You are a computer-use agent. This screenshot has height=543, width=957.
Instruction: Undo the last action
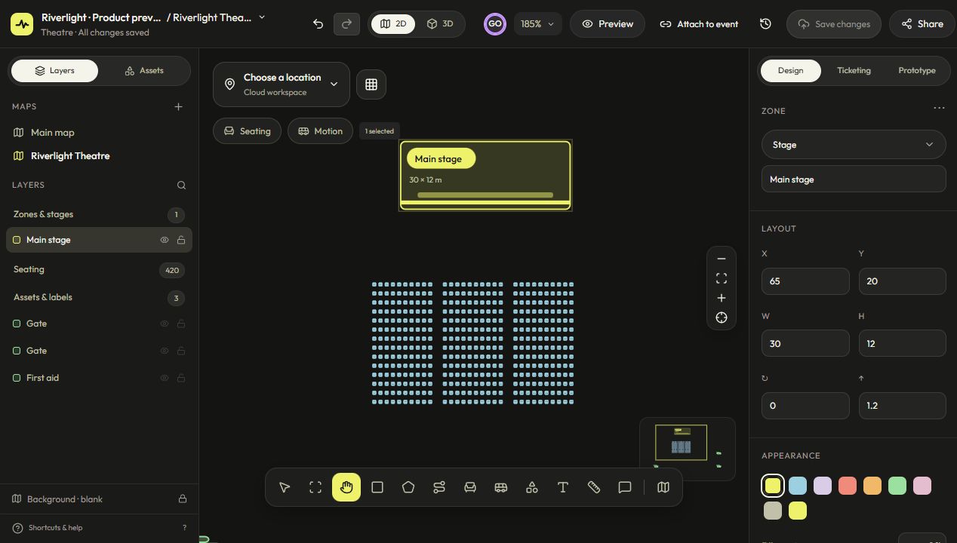click(x=318, y=24)
